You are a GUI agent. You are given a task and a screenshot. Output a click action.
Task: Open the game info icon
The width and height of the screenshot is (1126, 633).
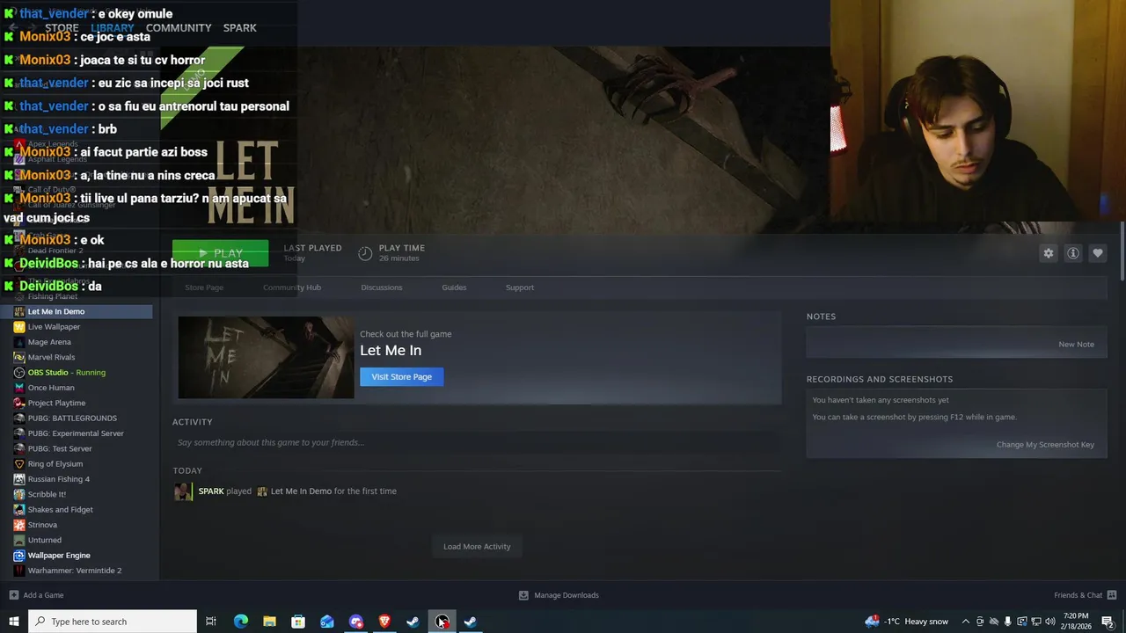point(1073,253)
